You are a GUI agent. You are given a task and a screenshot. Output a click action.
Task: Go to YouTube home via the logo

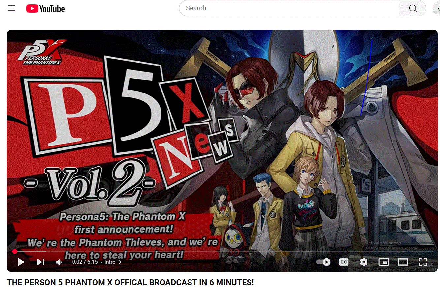coord(45,9)
